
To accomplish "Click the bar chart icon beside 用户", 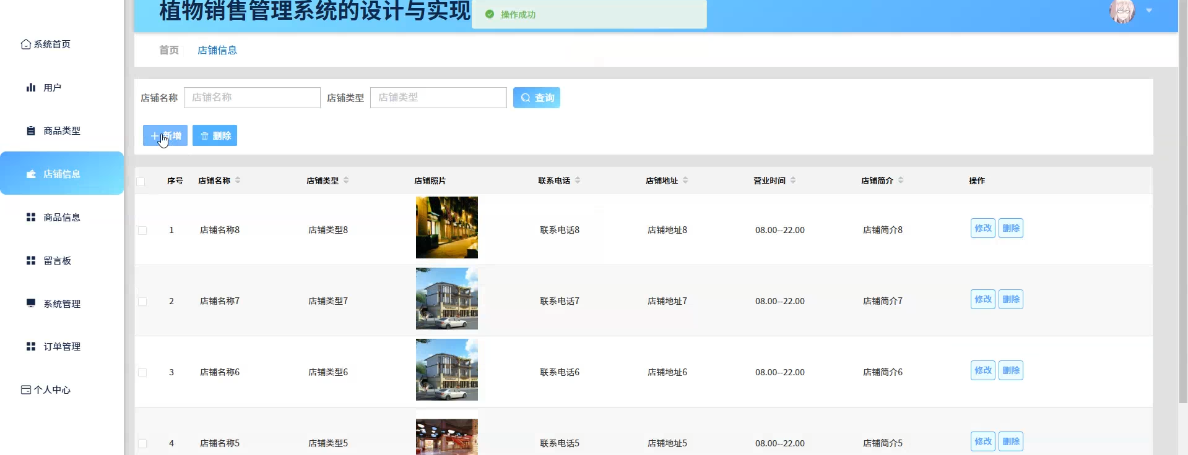I will coord(31,87).
